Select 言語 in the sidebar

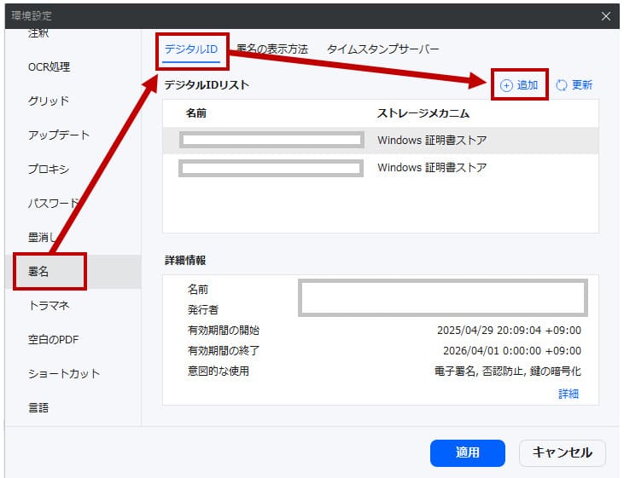(39, 407)
